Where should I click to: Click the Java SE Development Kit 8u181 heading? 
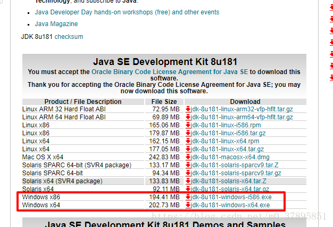[165, 62]
